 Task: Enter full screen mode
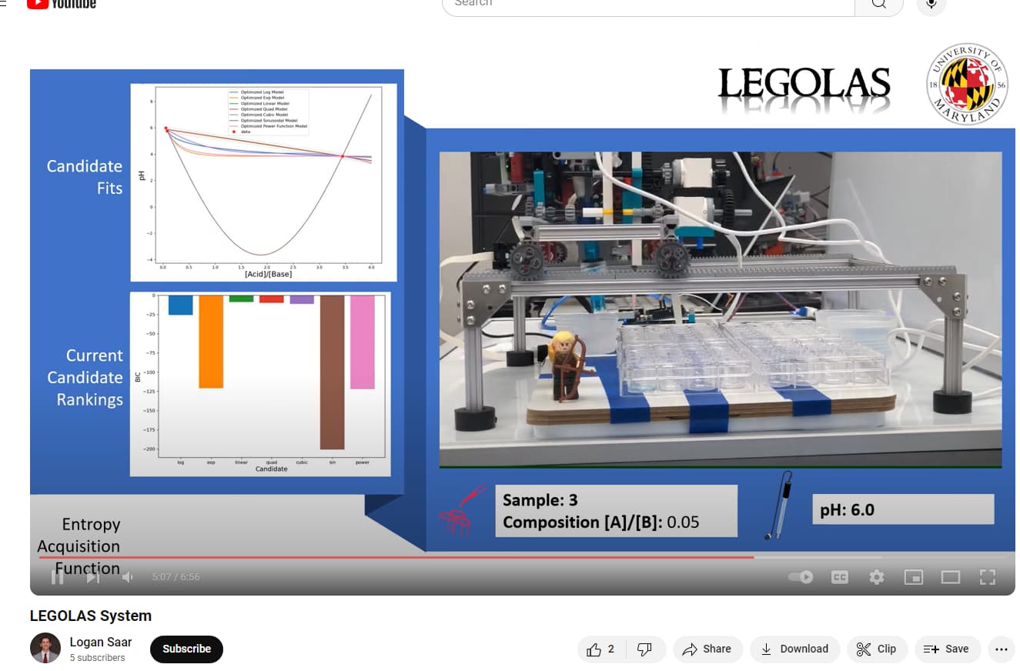point(988,577)
